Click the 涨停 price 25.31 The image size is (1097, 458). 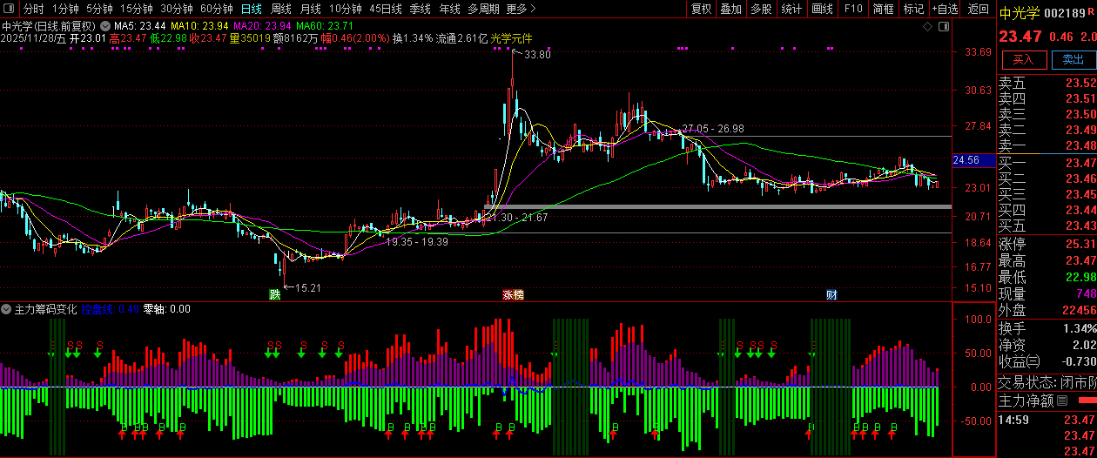tap(1080, 244)
